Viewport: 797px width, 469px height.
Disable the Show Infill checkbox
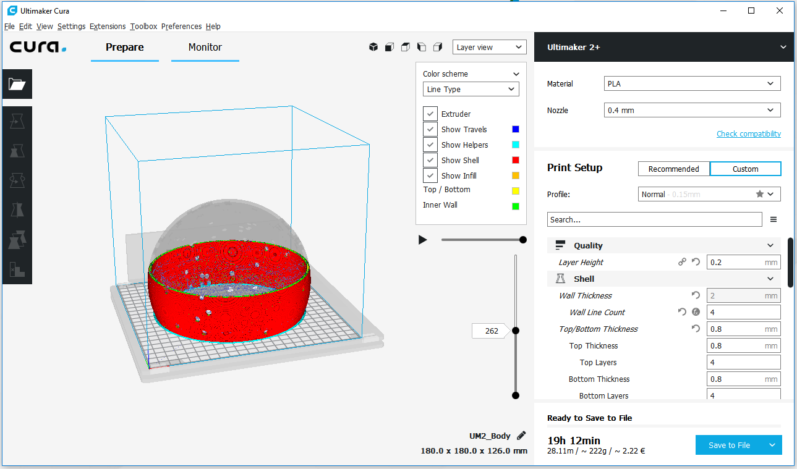430,175
